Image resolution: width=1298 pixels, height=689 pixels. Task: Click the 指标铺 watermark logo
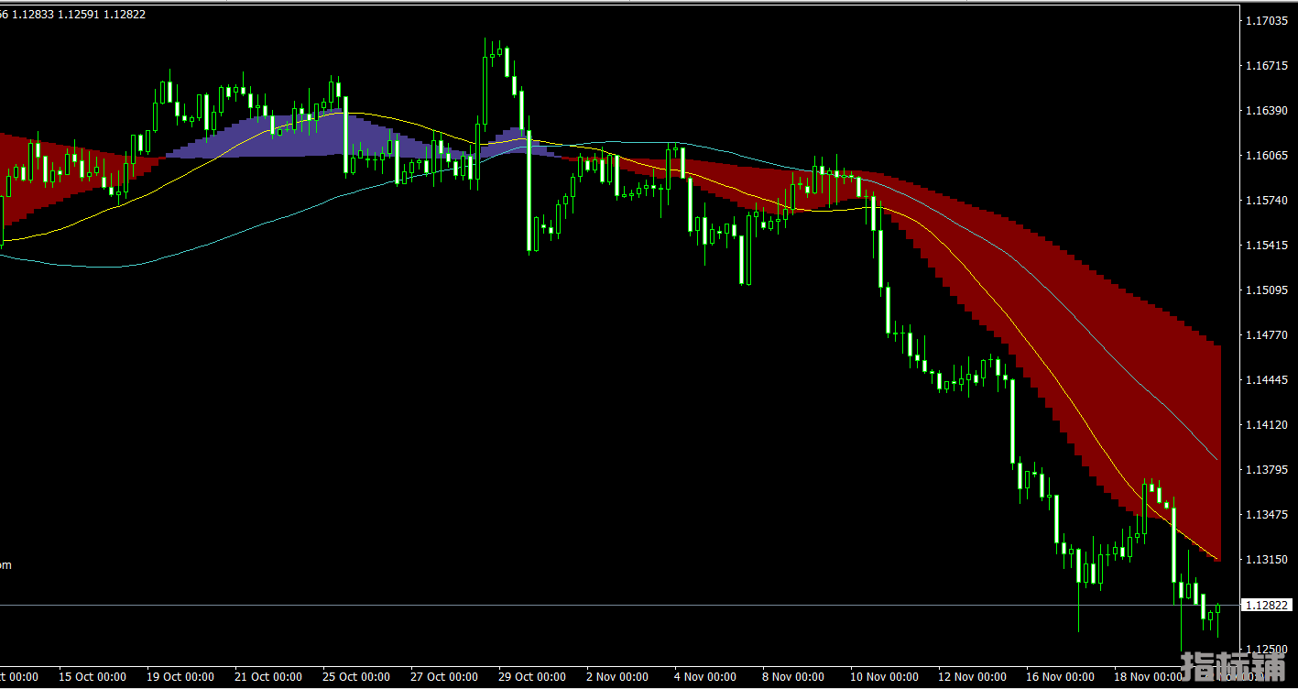pyautogui.click(x=1233, y=666)
